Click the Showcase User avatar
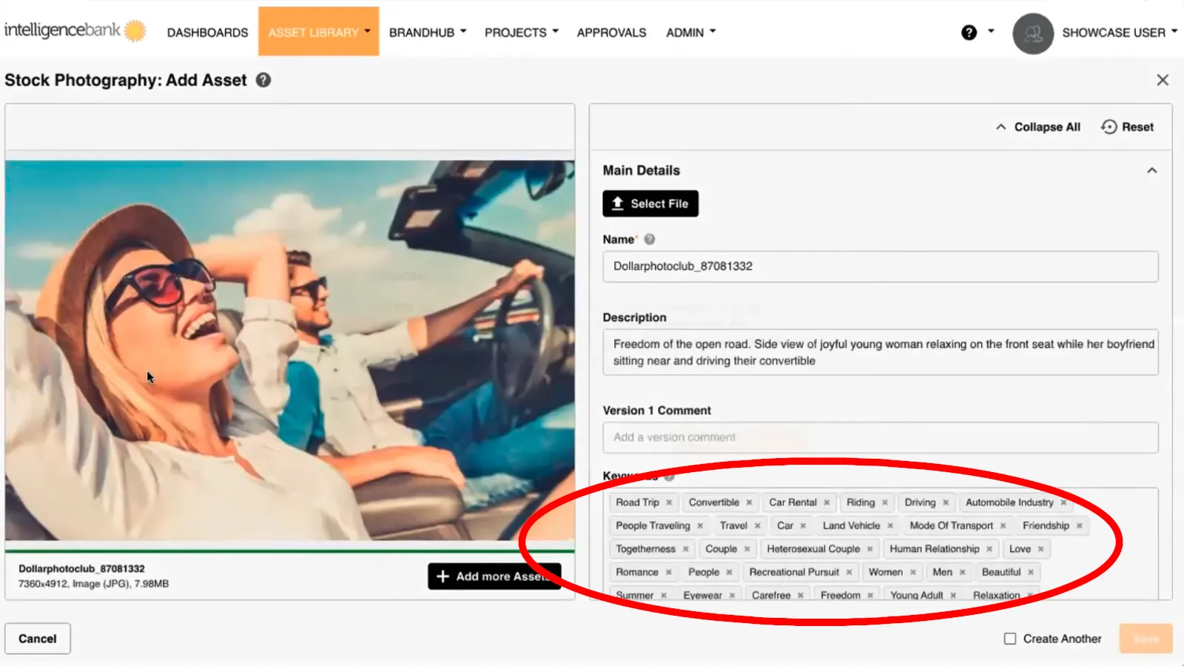This screenshot has width=1184, height=666. [1033, 33]
